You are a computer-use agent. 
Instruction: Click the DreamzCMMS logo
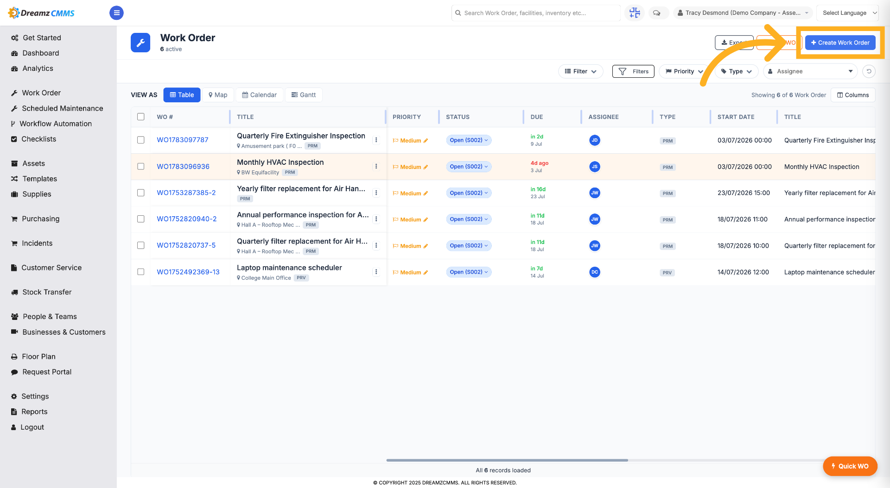(41, 13)
